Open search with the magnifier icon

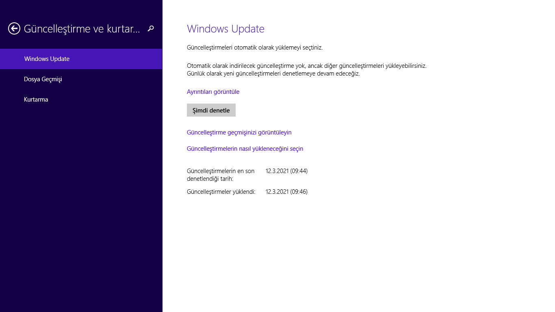151,28
